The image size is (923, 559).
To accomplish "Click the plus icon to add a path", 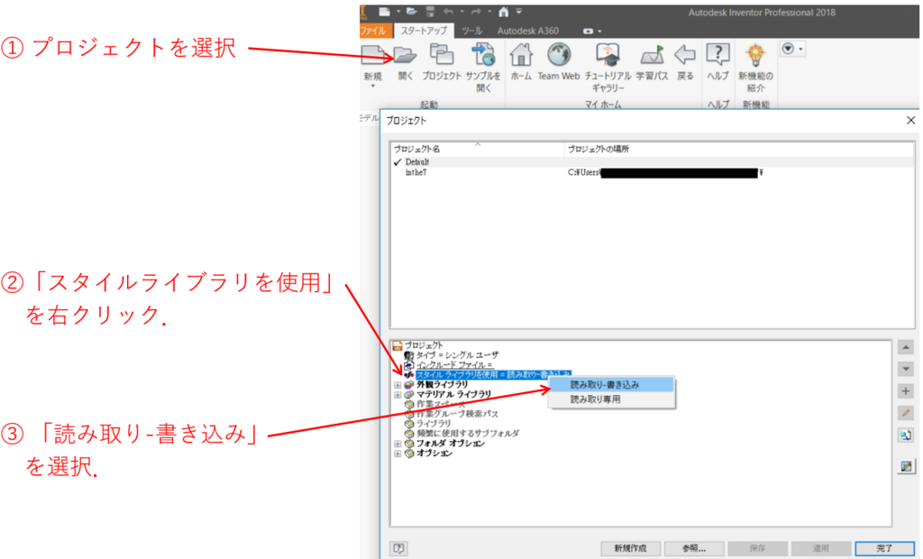I will coord(906,390).
